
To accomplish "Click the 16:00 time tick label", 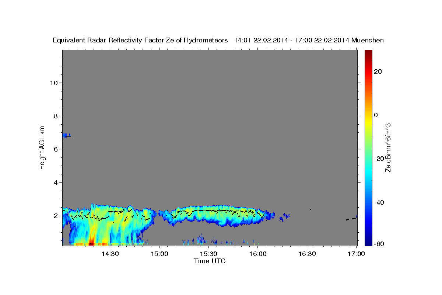I will pos(258,254).
